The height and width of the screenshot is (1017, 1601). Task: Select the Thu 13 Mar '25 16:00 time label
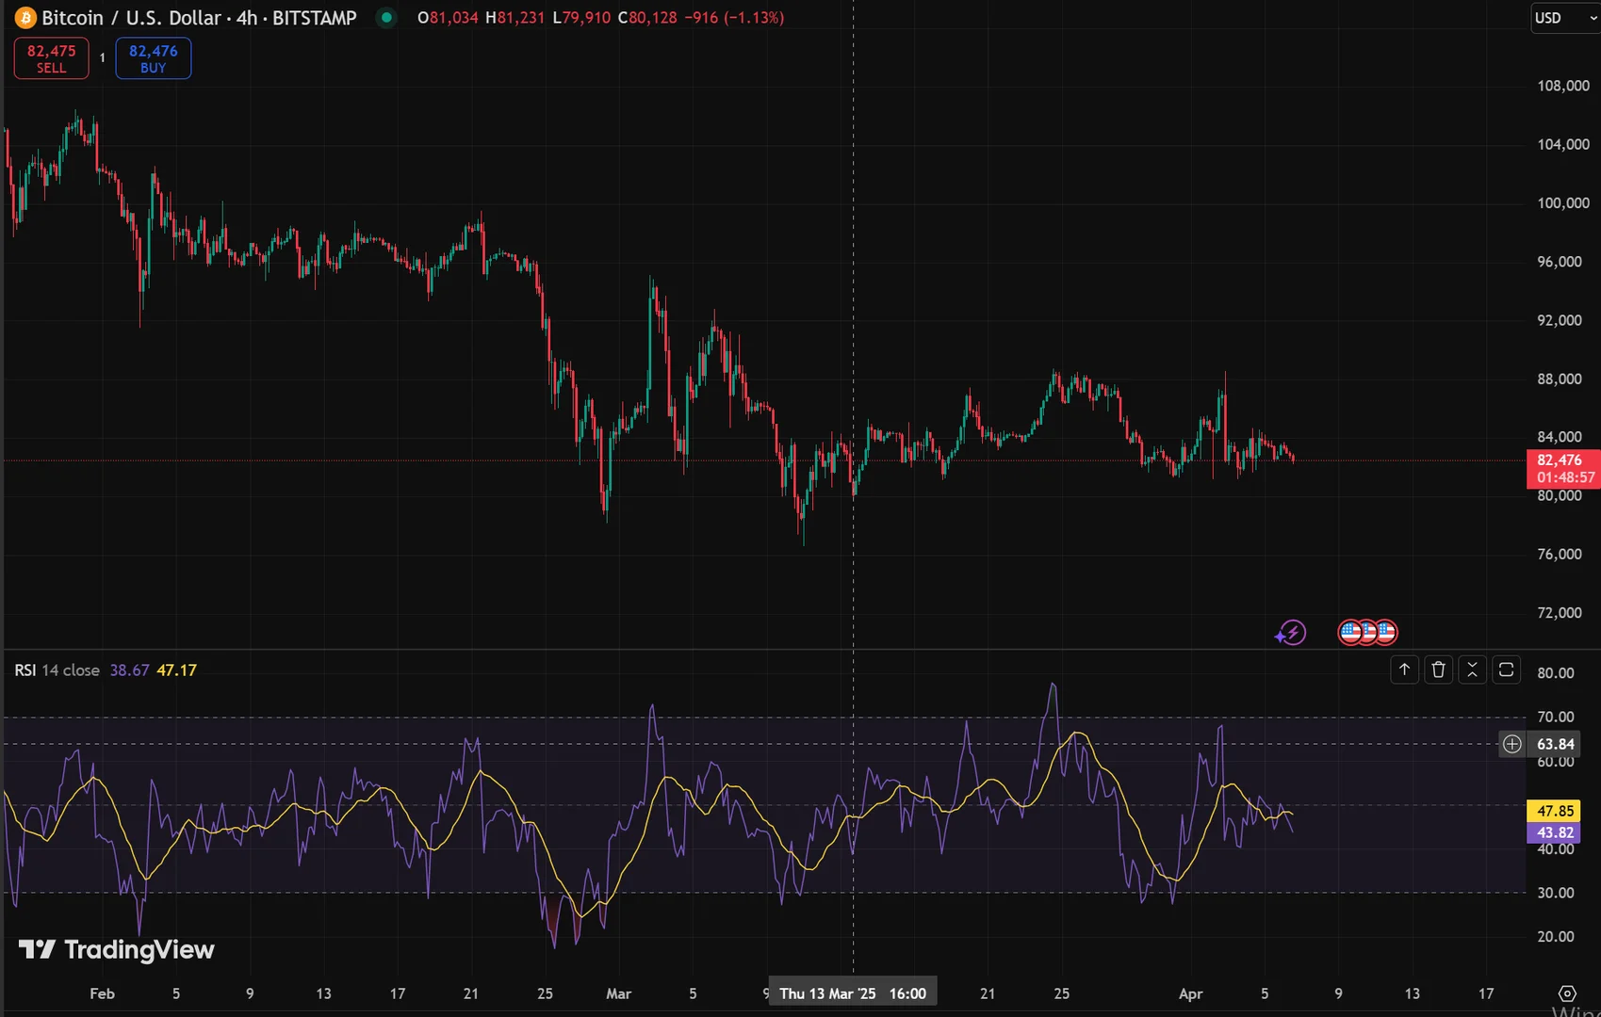(853, 993)
